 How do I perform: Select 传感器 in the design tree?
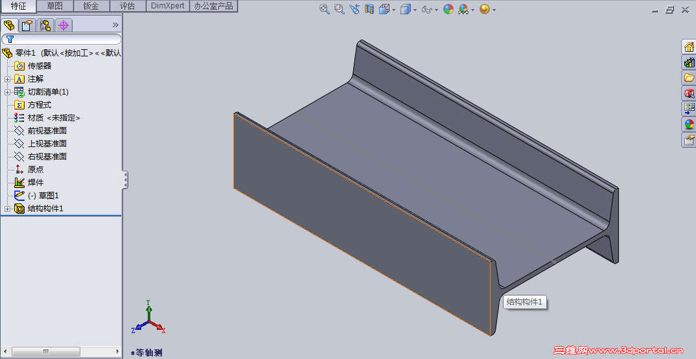pos(40,66)
